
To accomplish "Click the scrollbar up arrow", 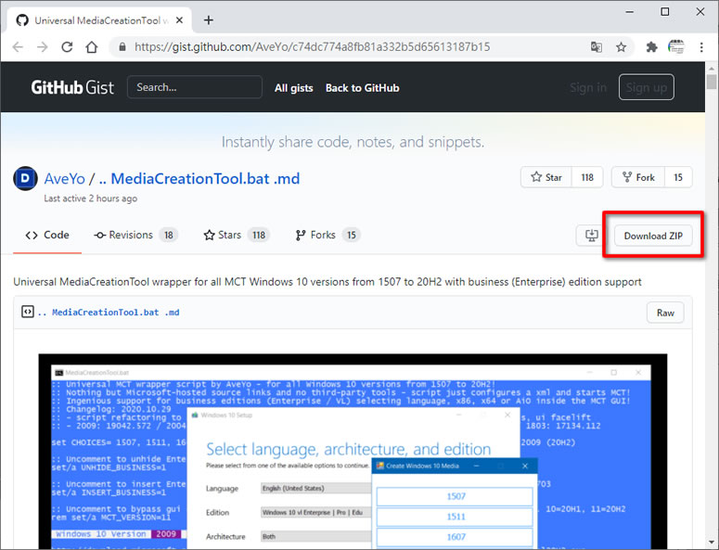I will pos(712,69).
